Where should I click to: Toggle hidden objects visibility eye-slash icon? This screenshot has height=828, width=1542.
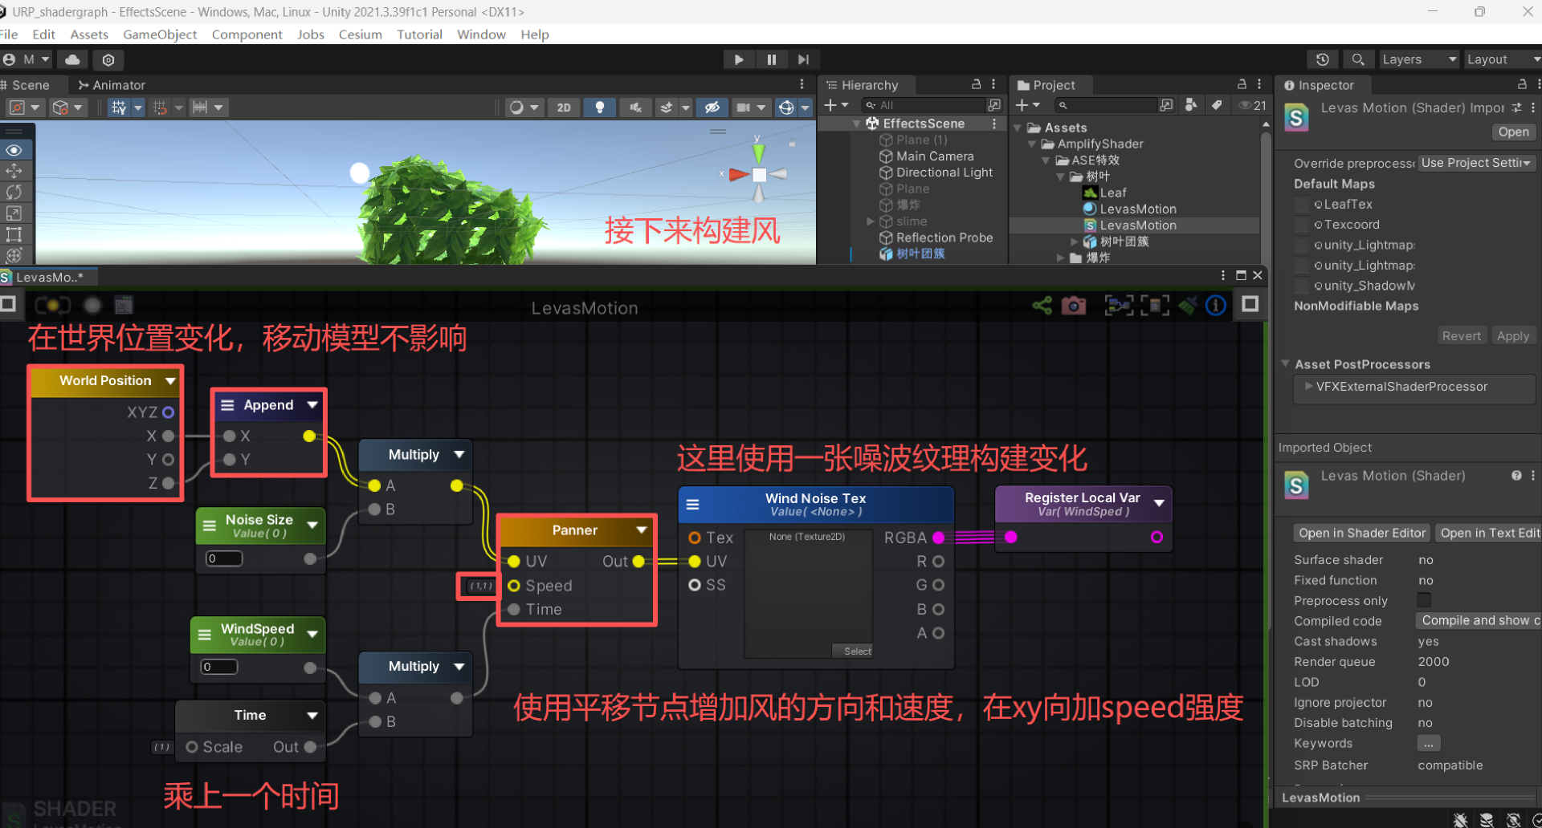pyautogui.click(x=712, y=108)
